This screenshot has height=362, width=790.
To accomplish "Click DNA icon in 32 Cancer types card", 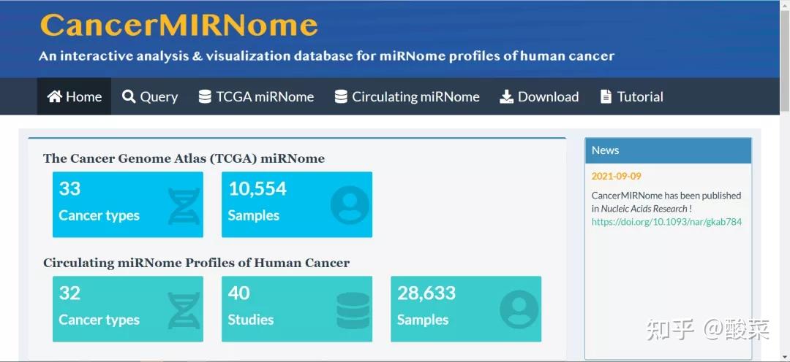I will (184, 310).
